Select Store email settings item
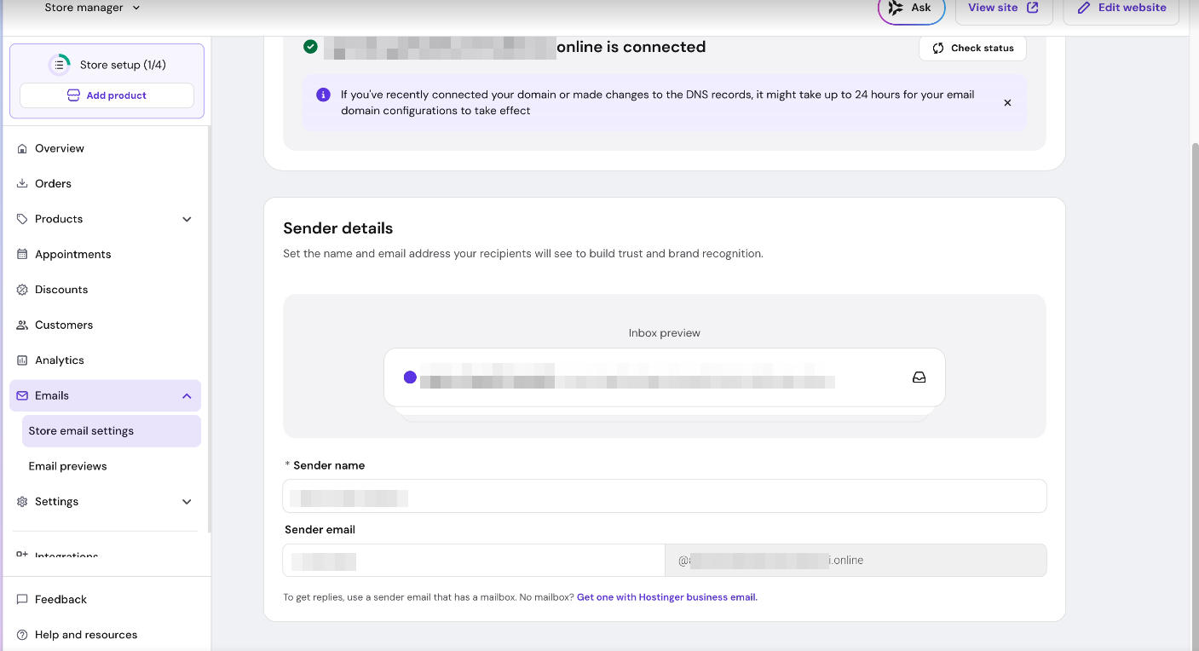Screen dimensions: 1199x651 [x=81, y=431]
